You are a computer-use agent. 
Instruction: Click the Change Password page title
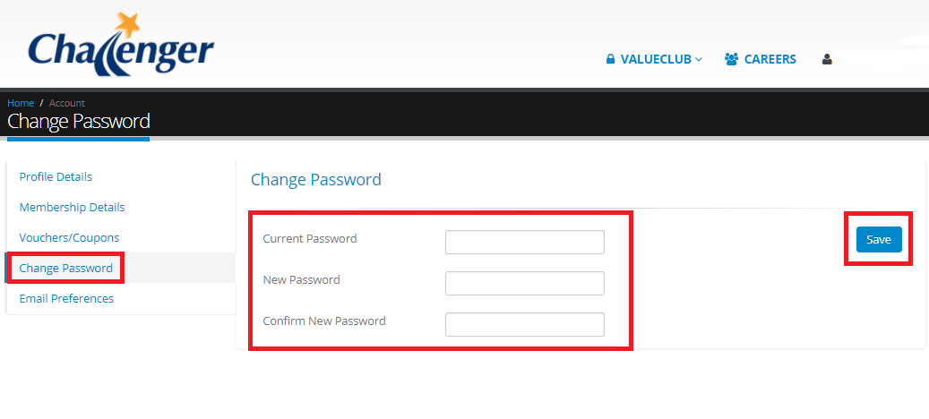79,122
